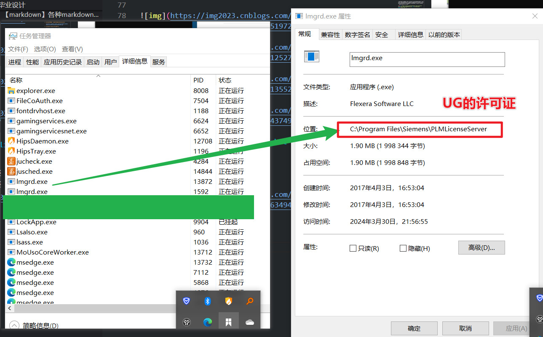
Task: Open the OneDrive cloud tray icon
Action: pos(249,322)
